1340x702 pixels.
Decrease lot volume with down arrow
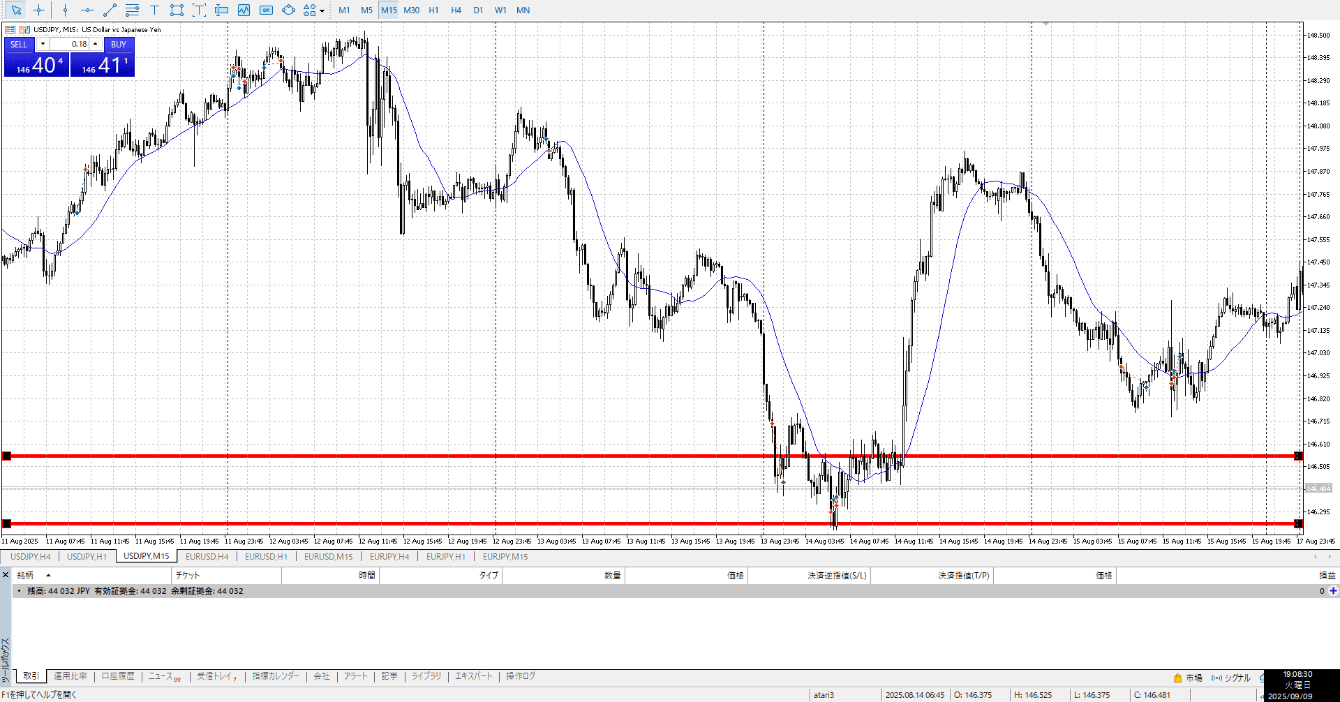[x=43, y=44]
